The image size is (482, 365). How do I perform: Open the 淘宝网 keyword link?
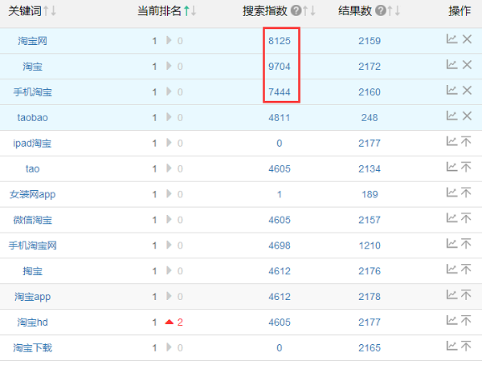click(x=32, y=41)
